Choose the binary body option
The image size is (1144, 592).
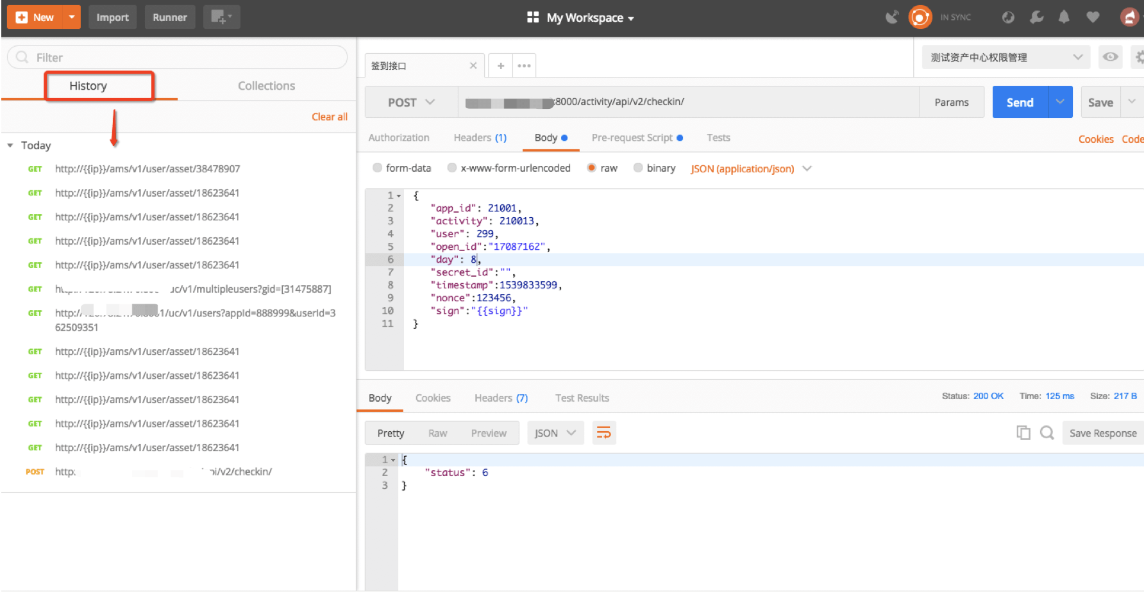tap(638, 168)
